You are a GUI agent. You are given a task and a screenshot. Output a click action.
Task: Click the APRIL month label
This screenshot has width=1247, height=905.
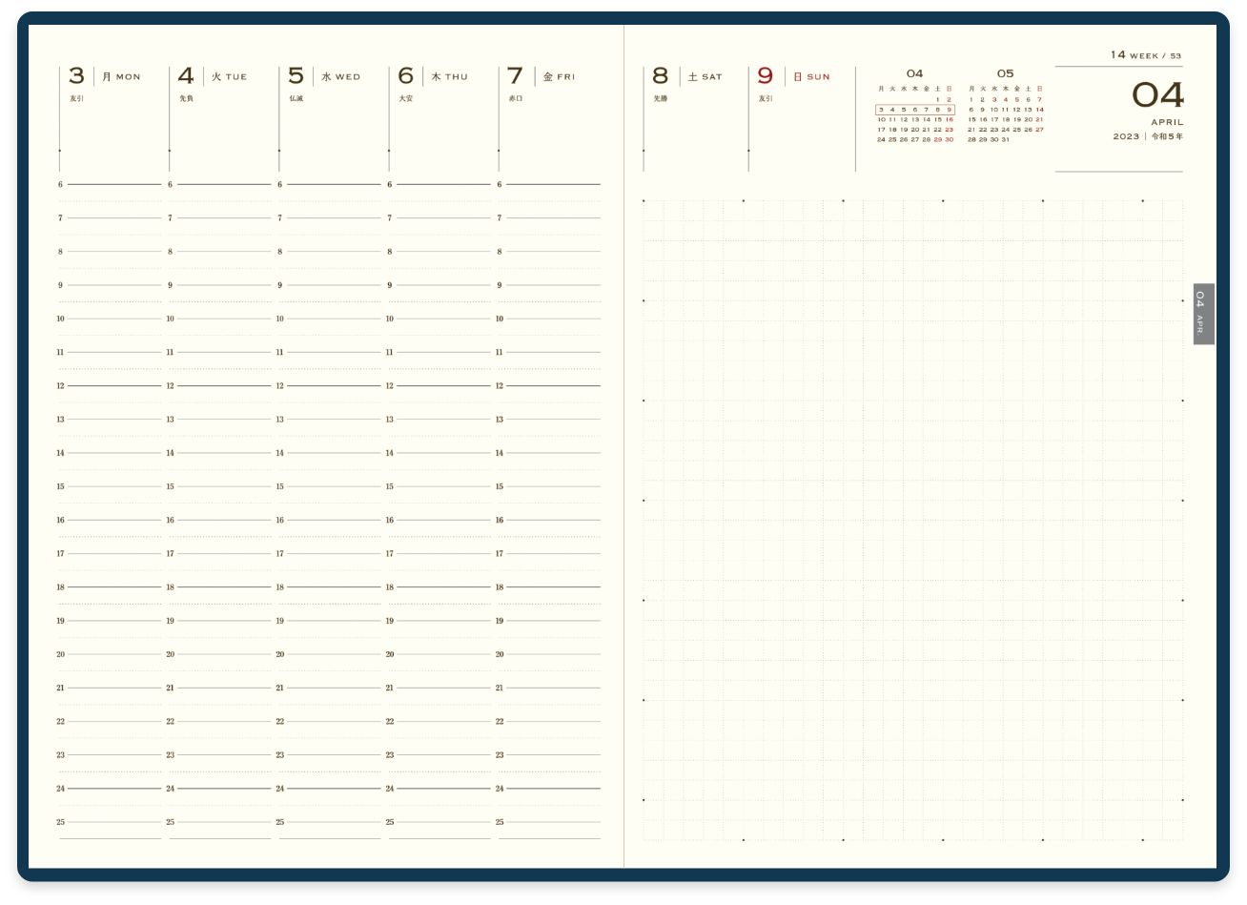coord(1167,122)
